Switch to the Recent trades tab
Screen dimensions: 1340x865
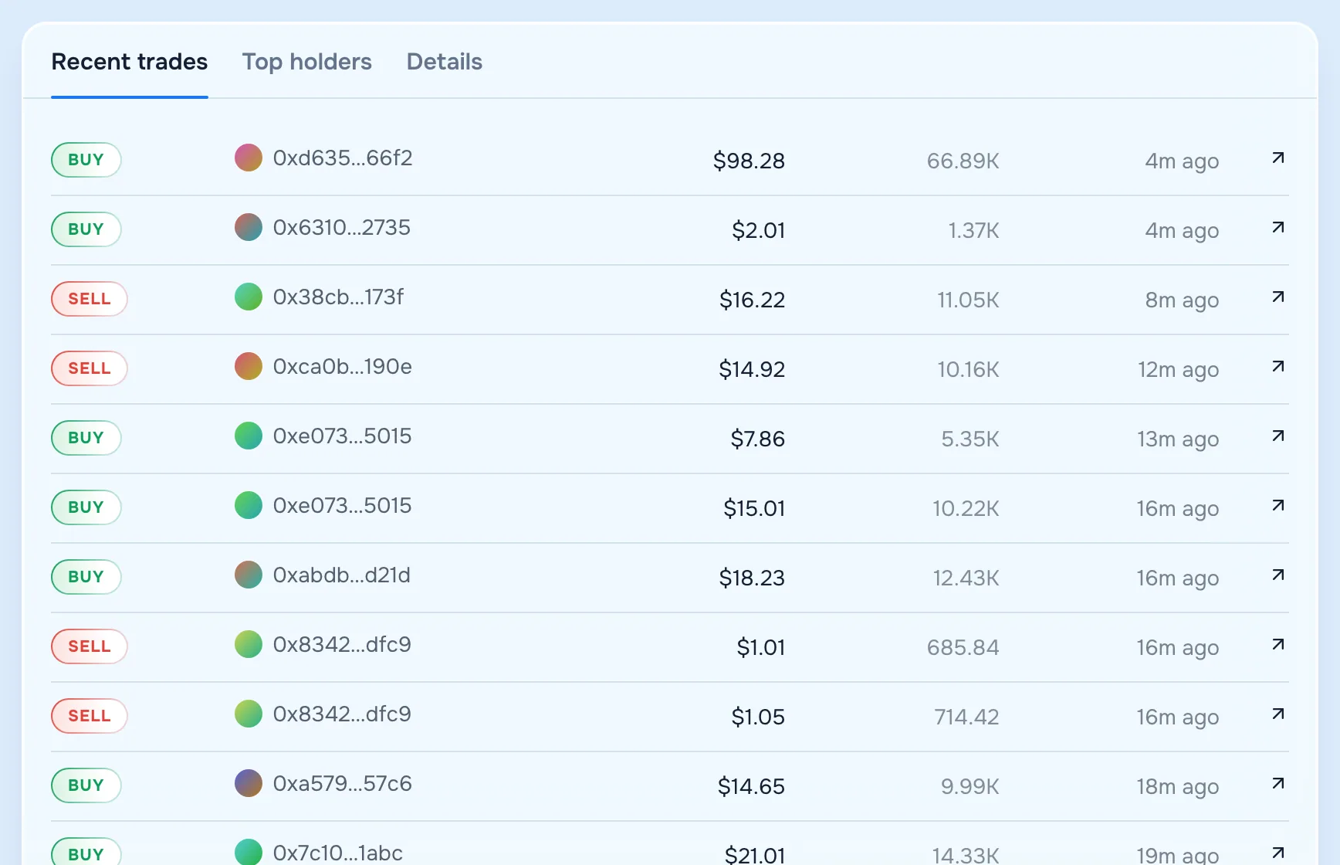(x=130, y=62)
